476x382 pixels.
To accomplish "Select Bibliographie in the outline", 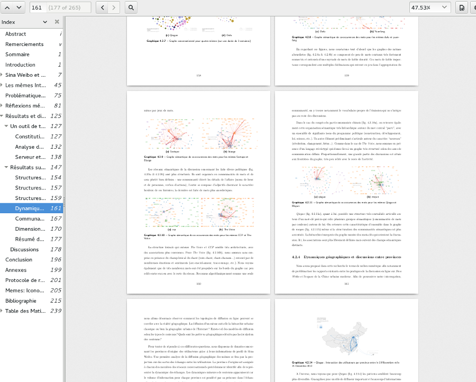I will (22, 301).
